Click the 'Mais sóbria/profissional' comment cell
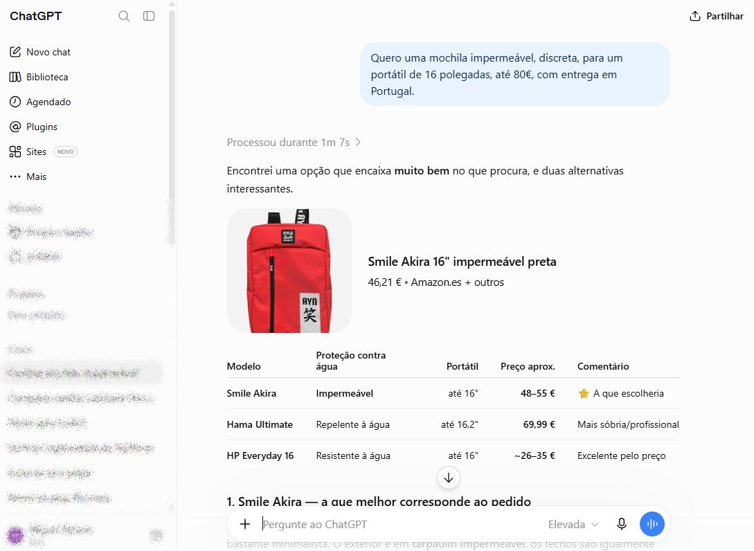The image size is (754, 551). point(628,424)
